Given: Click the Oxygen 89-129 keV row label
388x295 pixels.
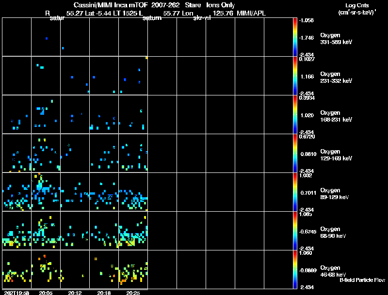Looking at the screenshot, I should [x=334, y=194].
